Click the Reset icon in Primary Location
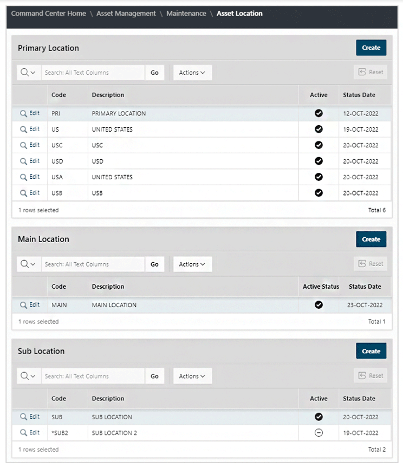 (x=361, y=72)
